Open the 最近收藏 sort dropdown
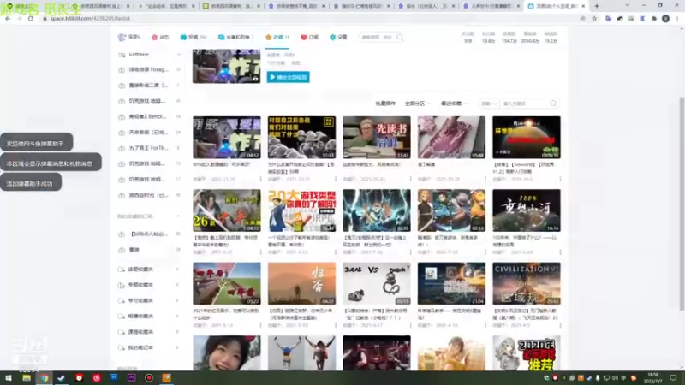 pos(454,104)
